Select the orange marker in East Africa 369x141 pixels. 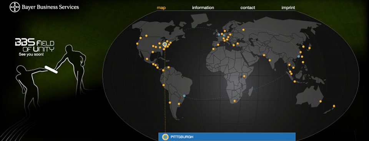(244, 76)
